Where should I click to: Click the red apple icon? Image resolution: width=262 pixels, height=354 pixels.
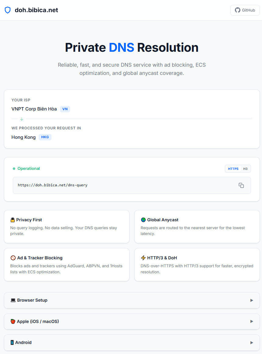13,321
